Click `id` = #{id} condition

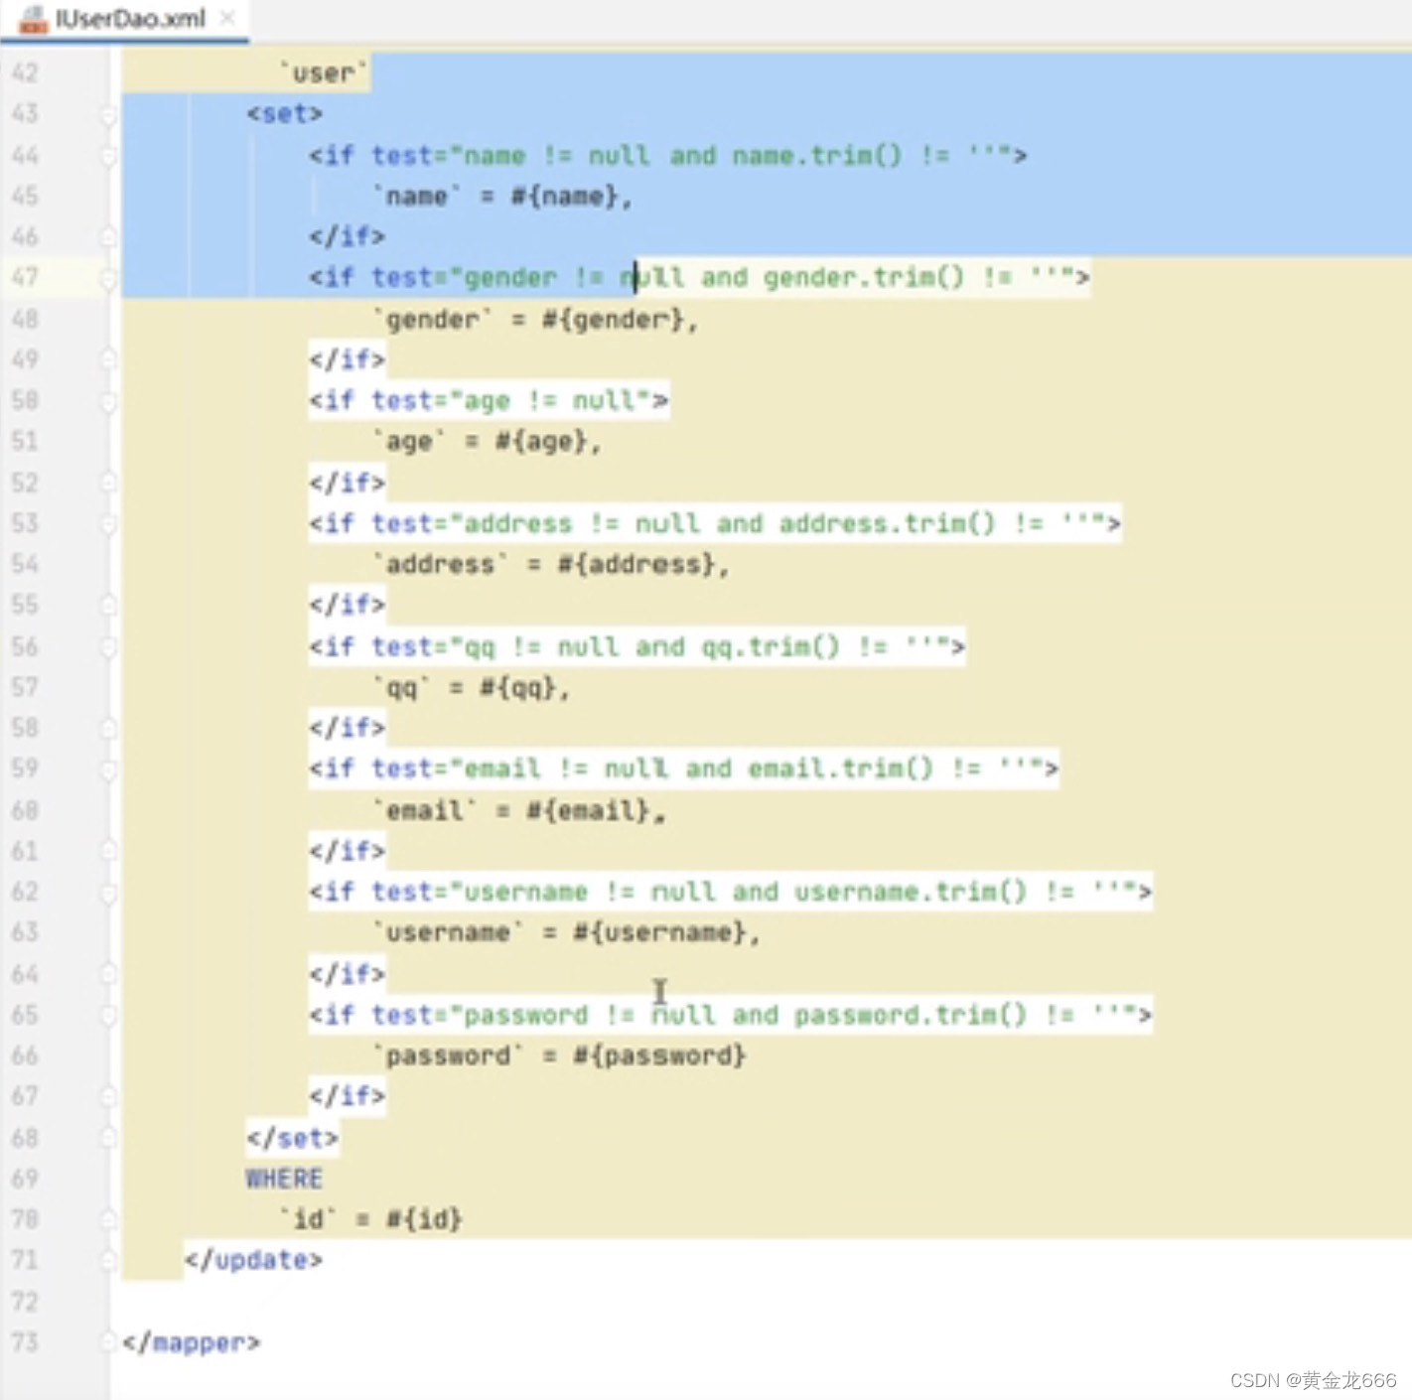point(370,1219)
